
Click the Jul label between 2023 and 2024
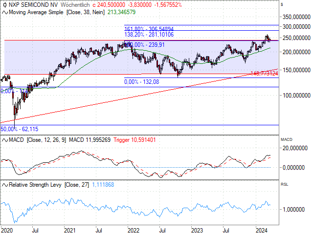tap(226, 231)
